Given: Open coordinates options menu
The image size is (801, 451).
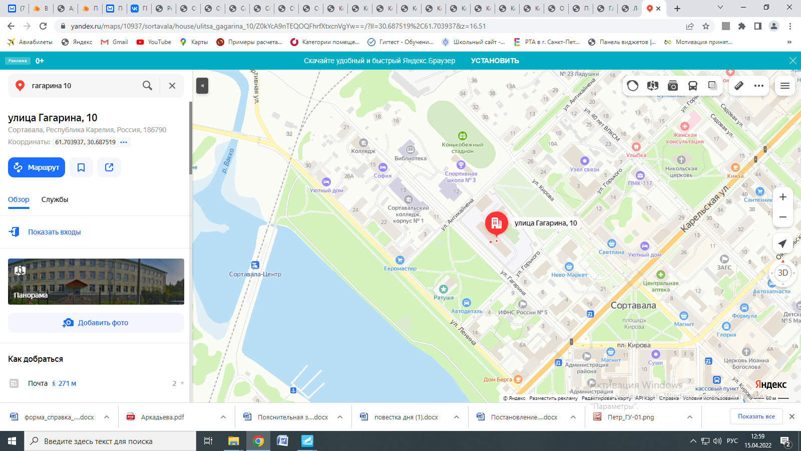Looking at the screenshot, I should click(124, 142).
